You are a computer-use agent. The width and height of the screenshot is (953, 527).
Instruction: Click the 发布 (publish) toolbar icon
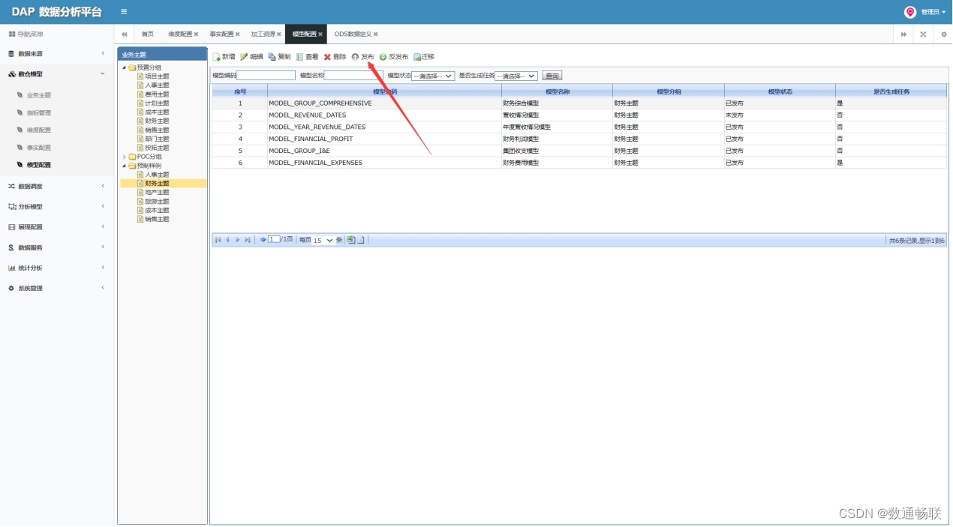point(355,57)
